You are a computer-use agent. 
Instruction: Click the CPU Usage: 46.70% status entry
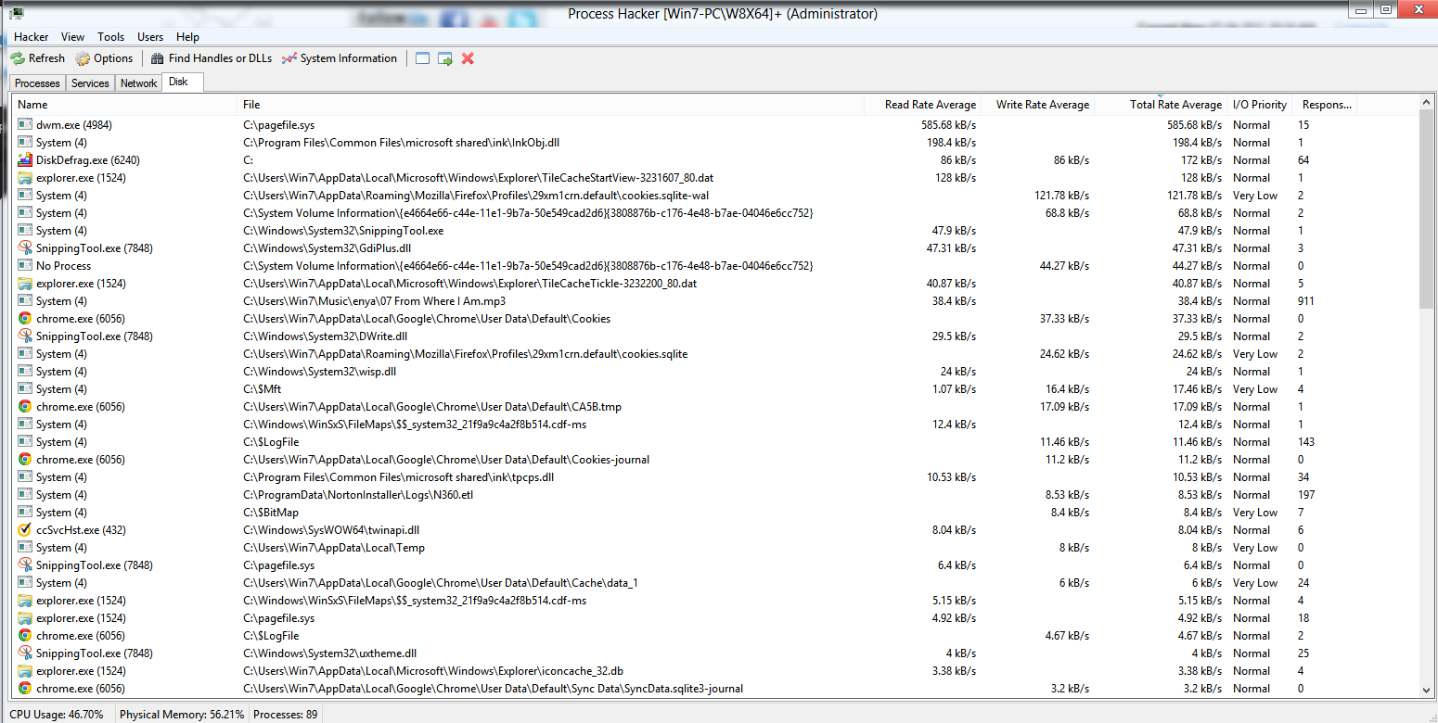(x=57, y=715)
